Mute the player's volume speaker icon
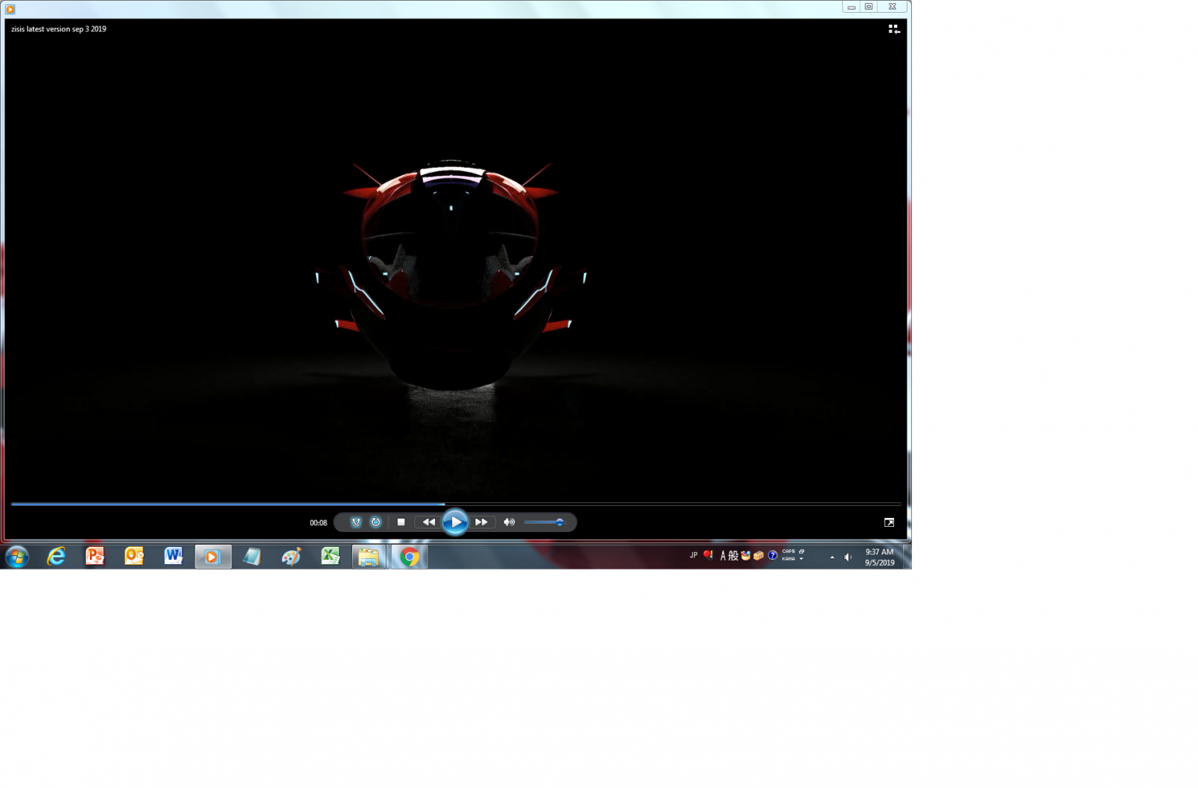 (509, 522)
